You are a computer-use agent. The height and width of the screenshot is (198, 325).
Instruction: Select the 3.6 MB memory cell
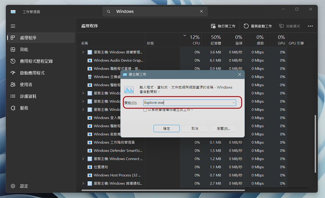(215, 52)
